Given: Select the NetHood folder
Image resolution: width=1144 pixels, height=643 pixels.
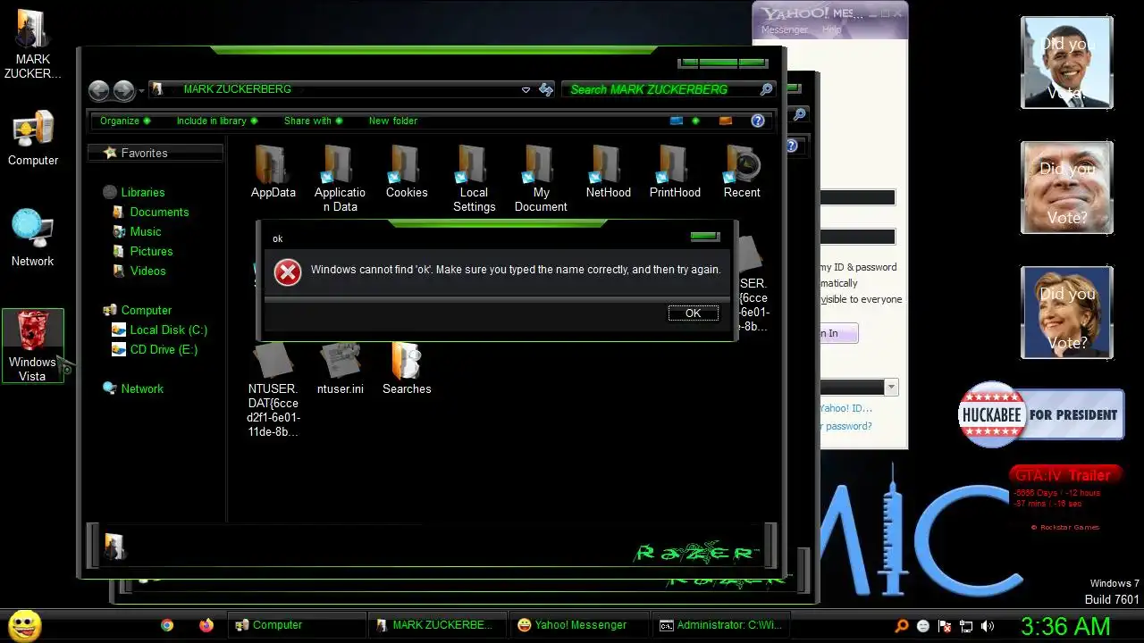Looking at the screenshot, I should (x=608, y=172).
